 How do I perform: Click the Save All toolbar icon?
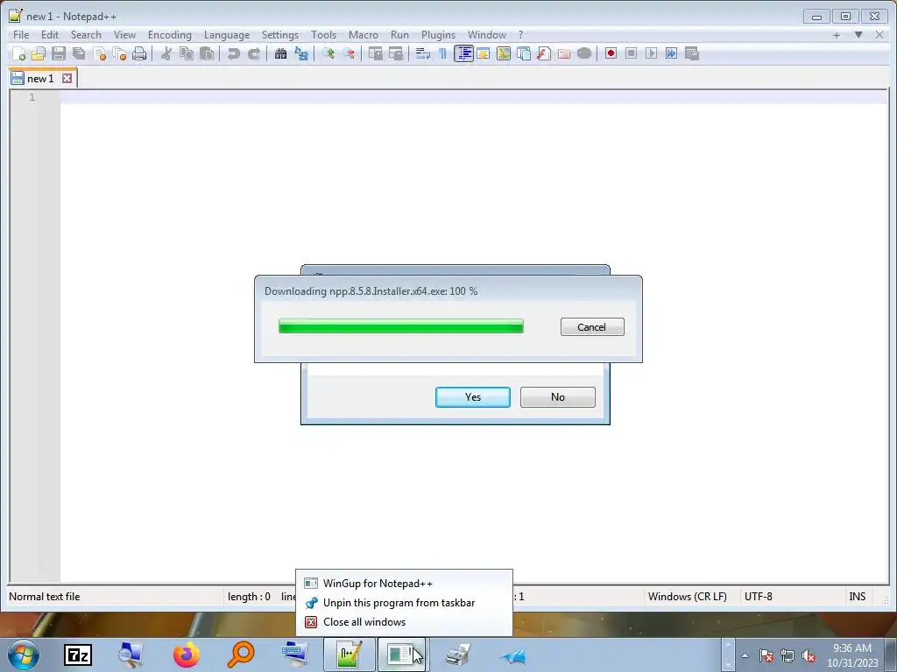[x=79, y=53]
